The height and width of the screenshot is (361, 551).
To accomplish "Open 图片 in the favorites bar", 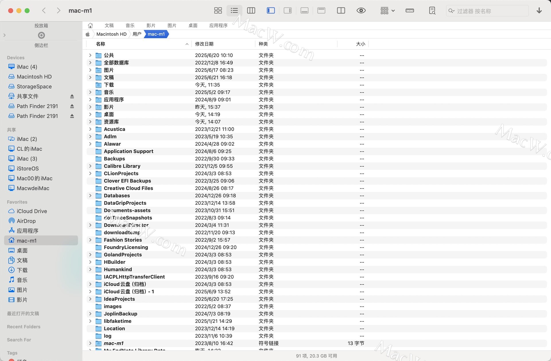I will 172,26.
